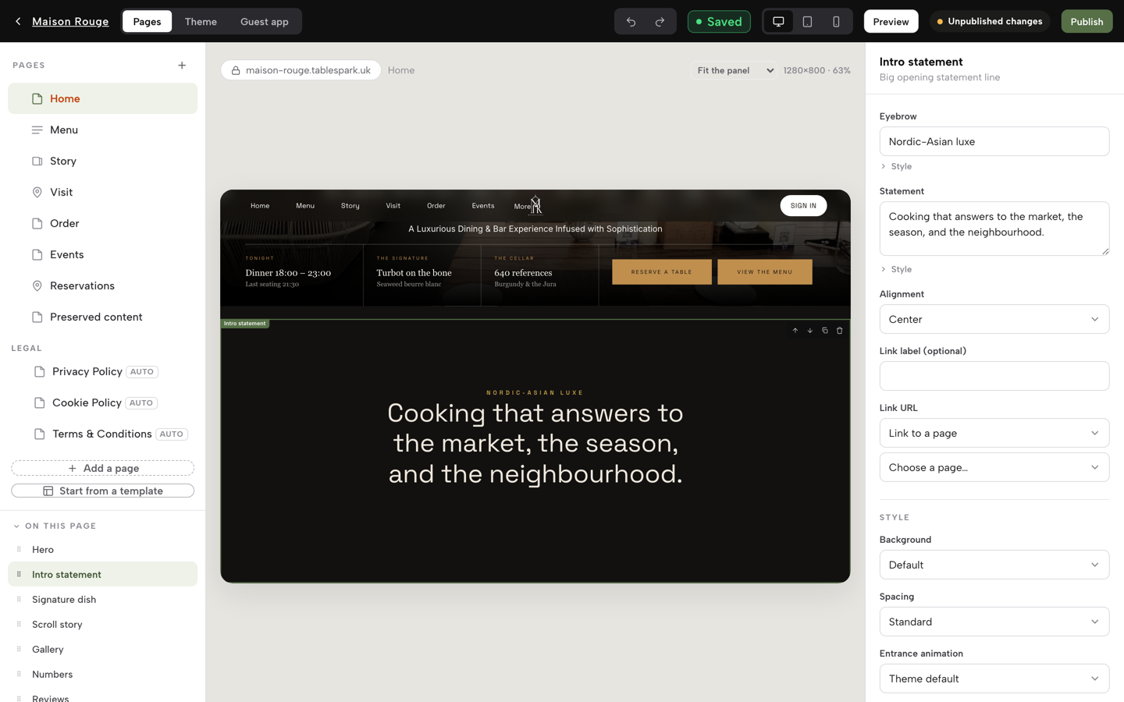Image resolution: width=1124 pixels, height=702 pixels.
Task: Move Intro statement section down
Action: coord(810,331)
